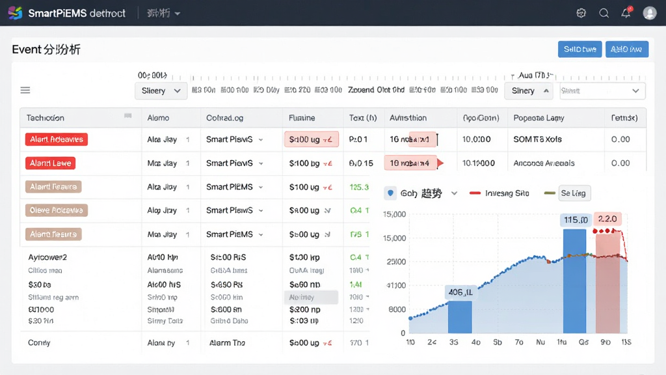The width and height of the screenshot is (666, 375).
Task: Sort by the Cofrad.og column header
Action: click(x=224, y=118)
